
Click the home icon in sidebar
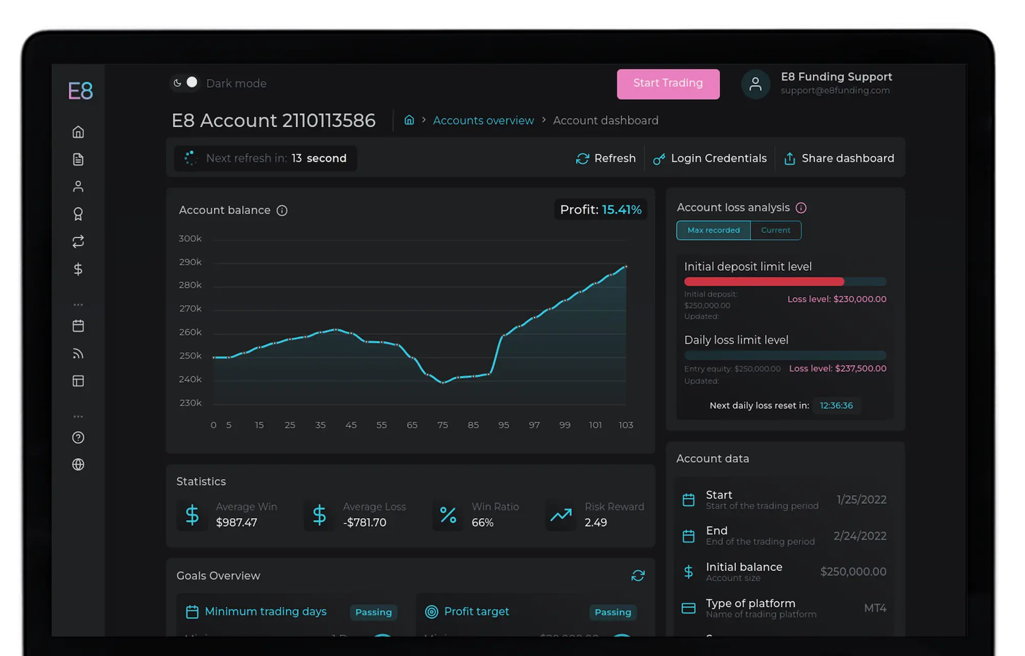78,132
